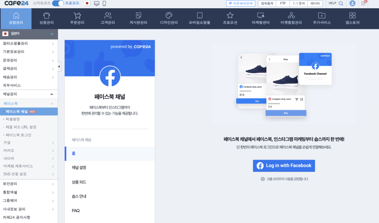Screen dimensions: 379x223
Task: Open 고객관리 people icon menu
Action: [x=108, y=18]
